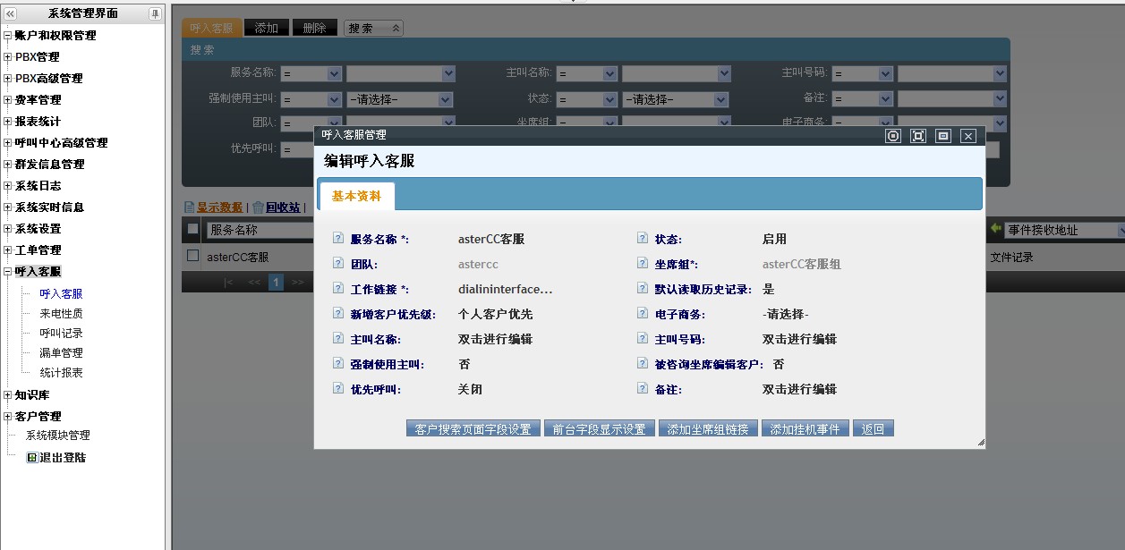Click the pin icon in sidebar header
The image size is (1125, 550).
(x=155, y=13)
